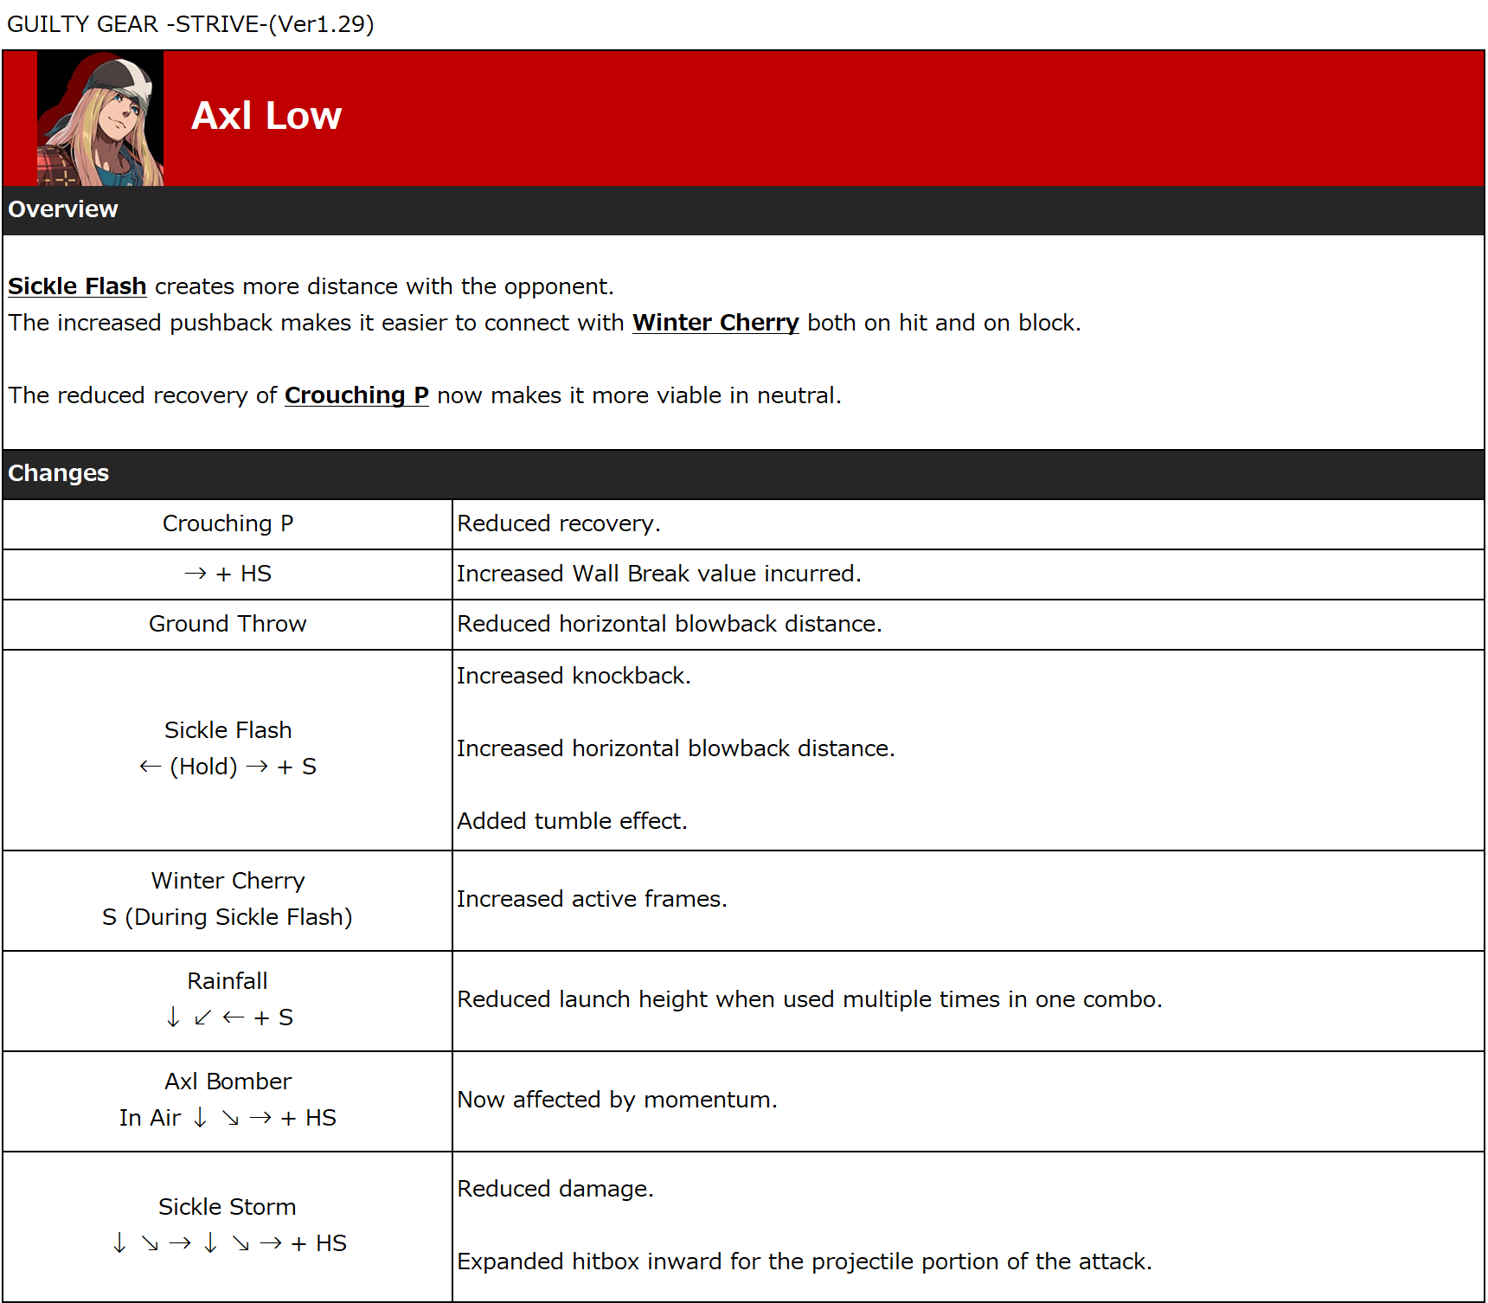
Task: Click 'Reduced horizontal blowback distance.' text
Action: (670, 625)
